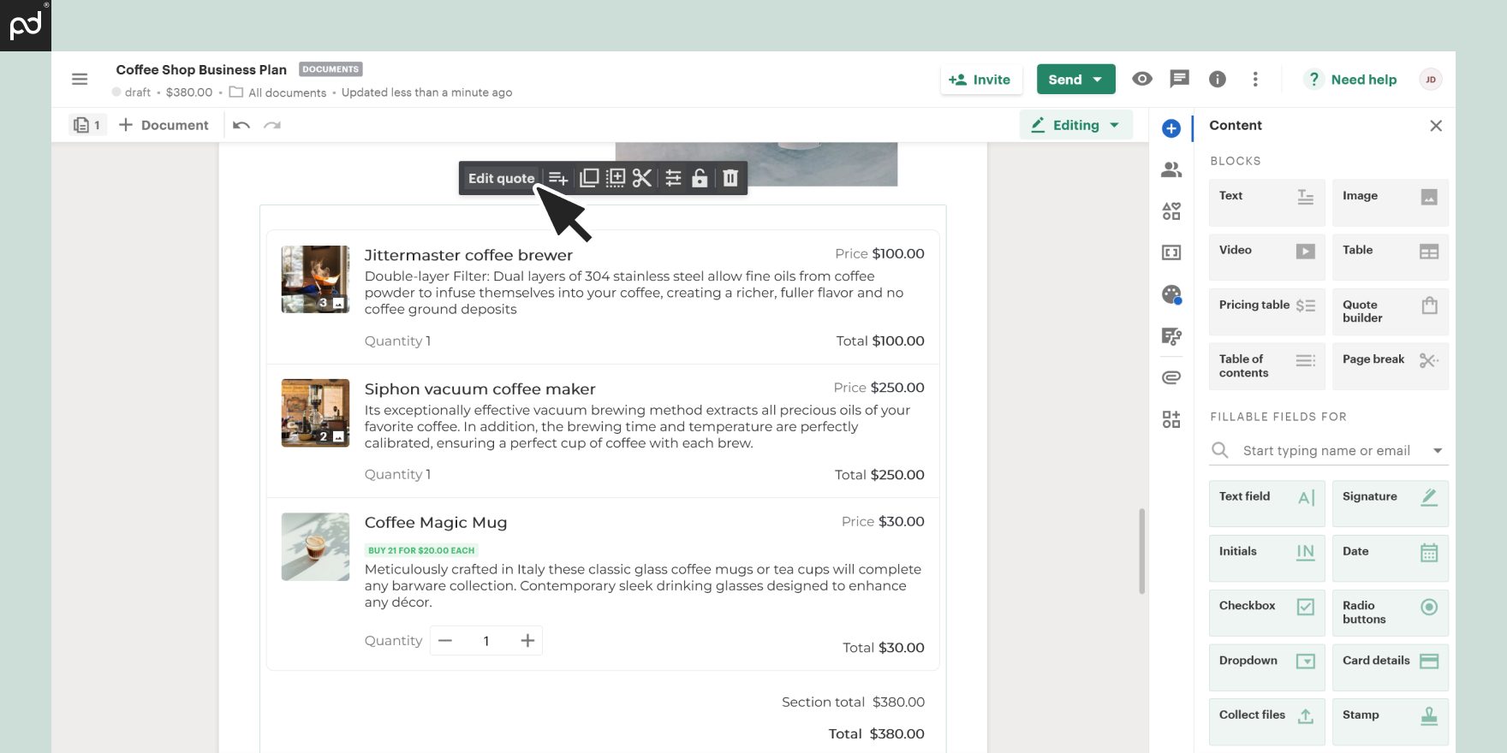
Task: Open the Workflow sidebar icon
Action: click(x=1171, y=336)
